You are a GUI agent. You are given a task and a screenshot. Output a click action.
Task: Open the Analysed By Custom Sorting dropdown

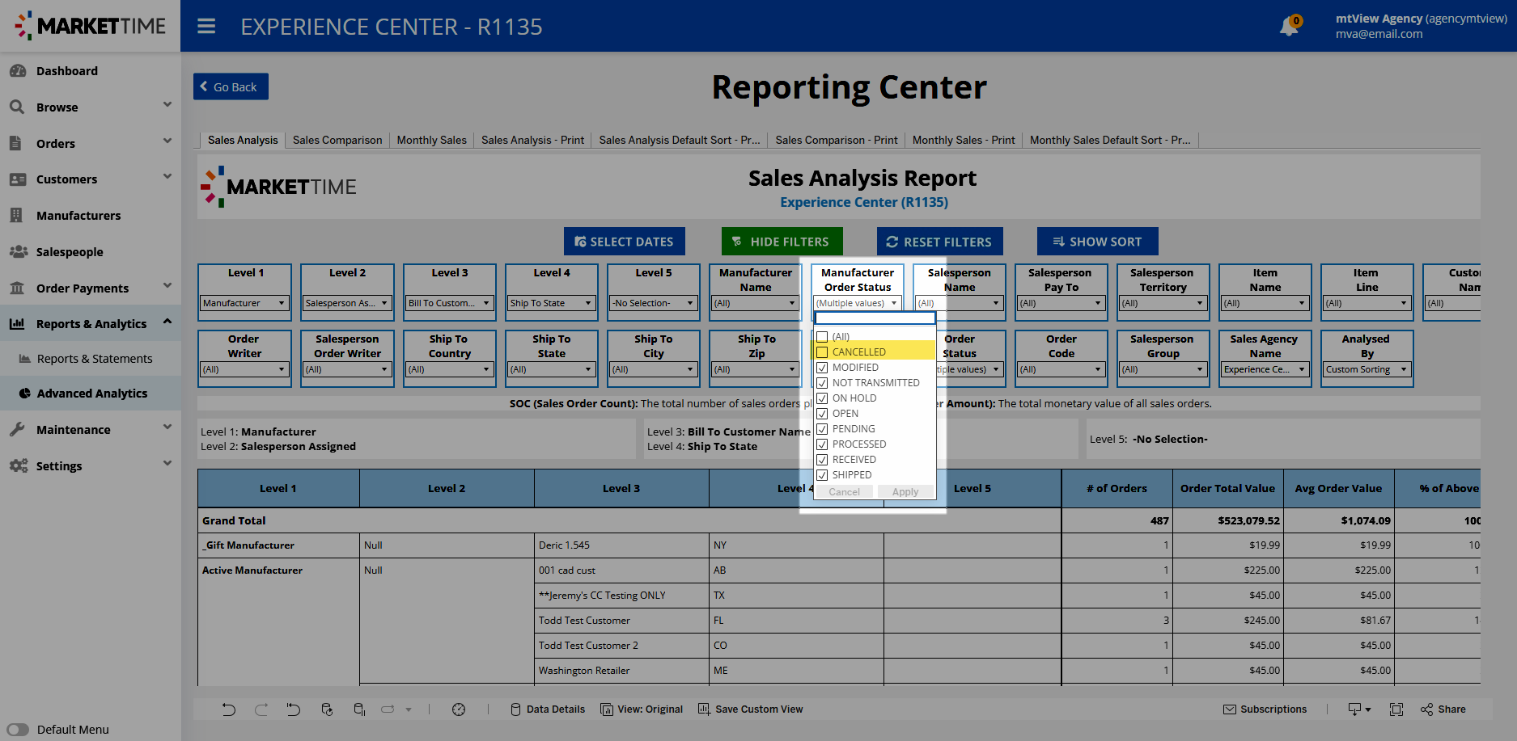(x=1367, y=369)
